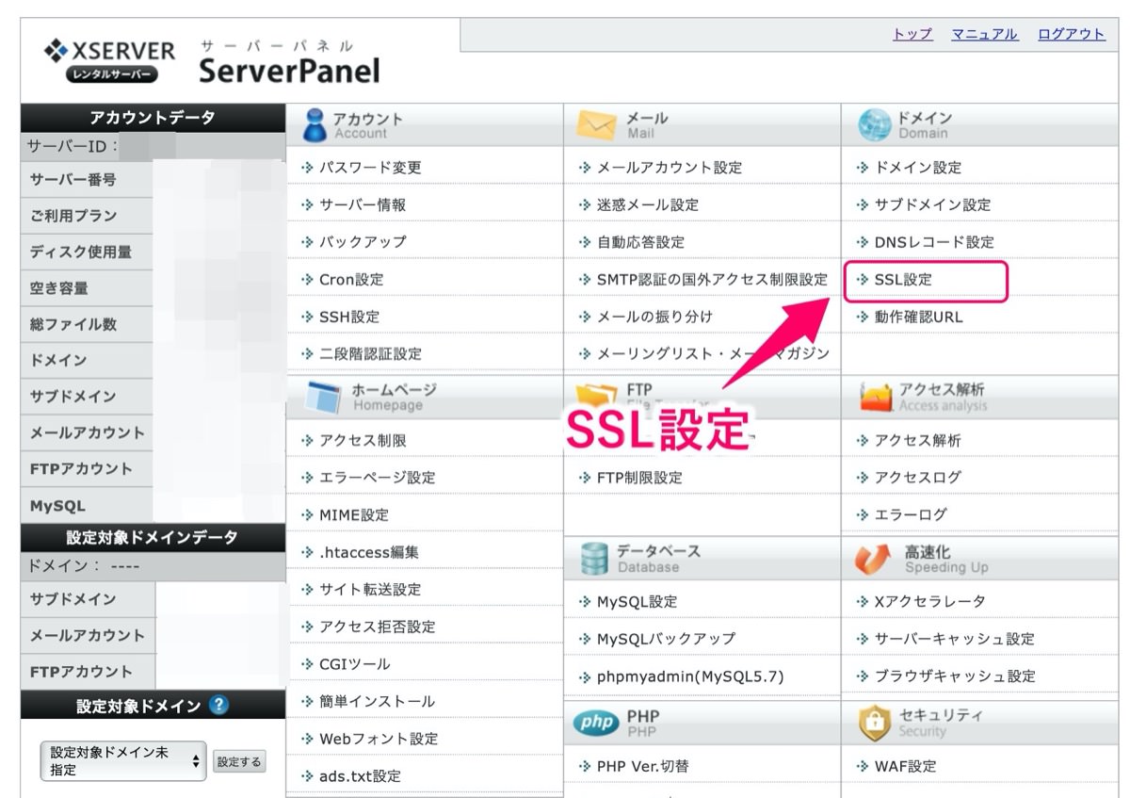Click the Domain globe icon
1130x798 pixels.
tap(874, 124)
